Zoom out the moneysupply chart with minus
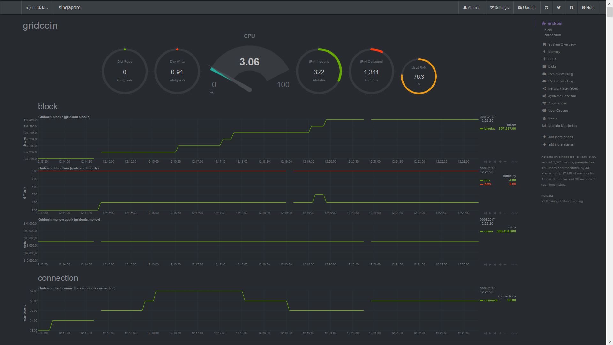This screenshot has height=345, width=613. 505,264
